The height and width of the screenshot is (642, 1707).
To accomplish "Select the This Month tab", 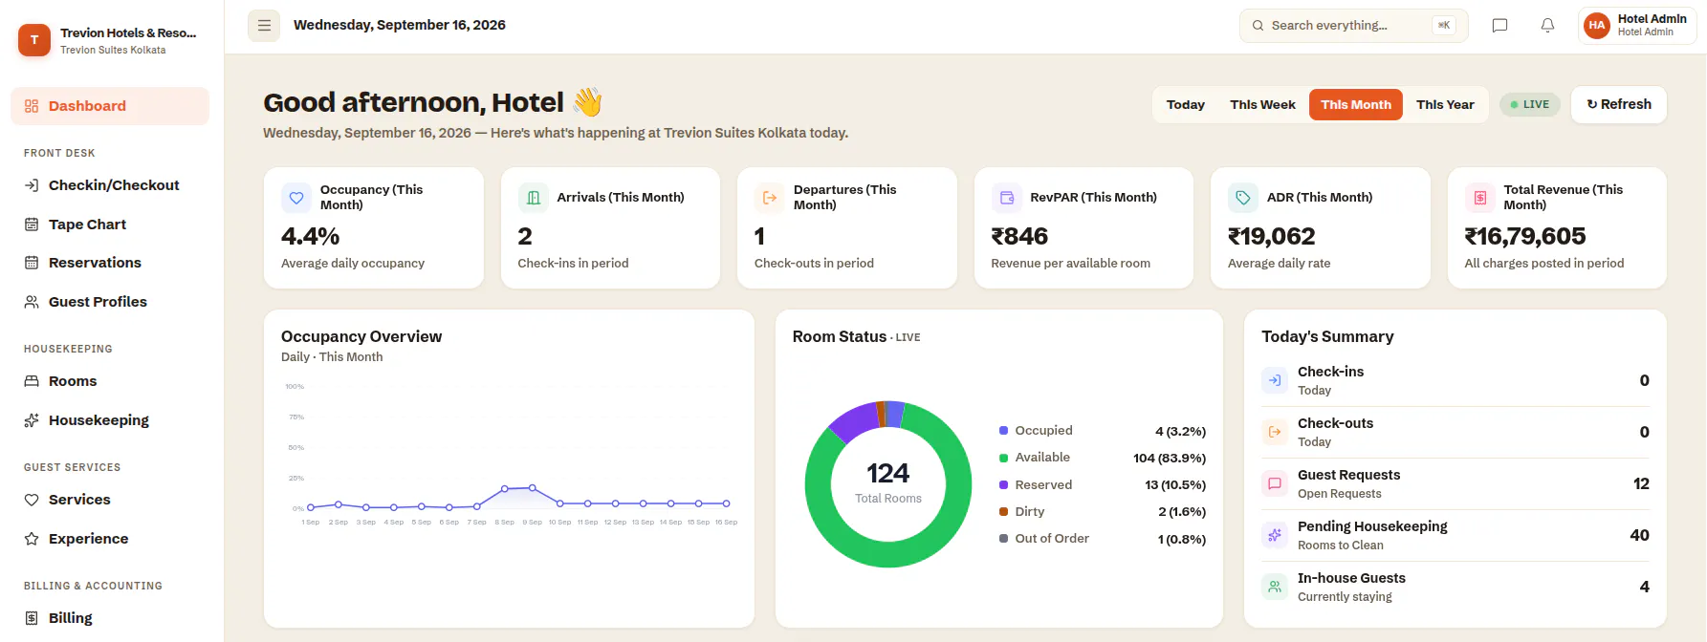I will pos(1356,105).
